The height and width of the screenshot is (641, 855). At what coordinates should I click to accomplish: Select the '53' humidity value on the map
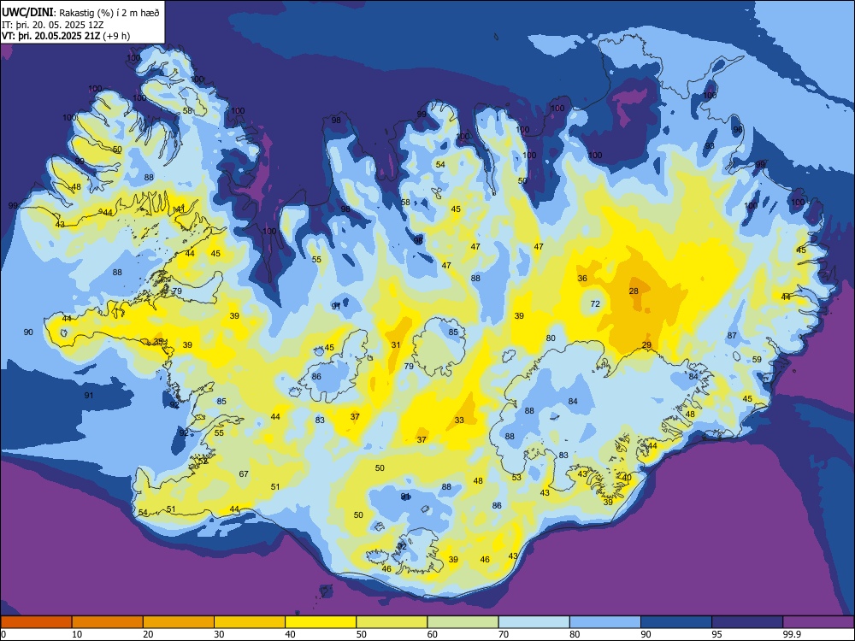pos(516,478)
